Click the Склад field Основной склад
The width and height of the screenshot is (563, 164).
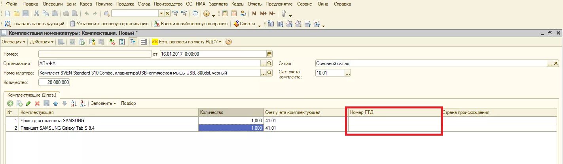[431, 63]
